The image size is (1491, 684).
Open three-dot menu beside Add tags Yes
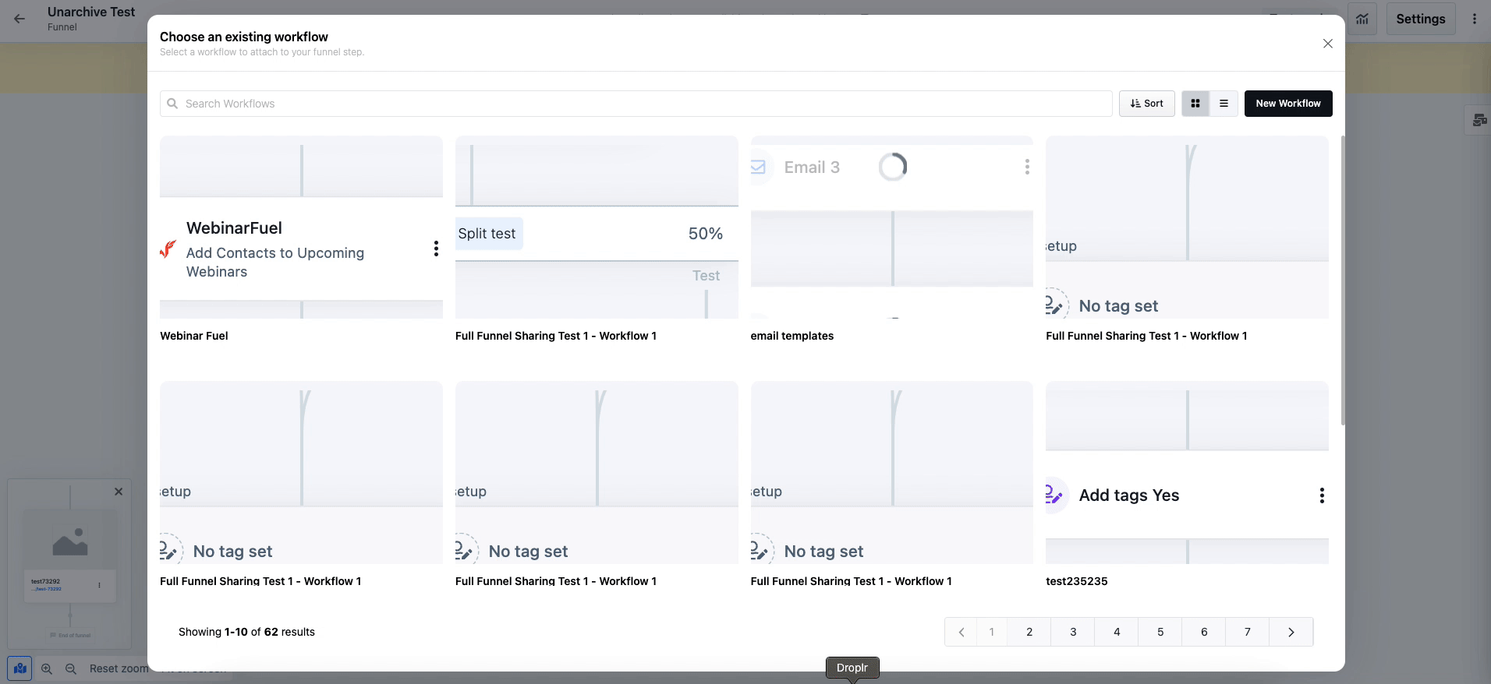[x=1321, y=495]
